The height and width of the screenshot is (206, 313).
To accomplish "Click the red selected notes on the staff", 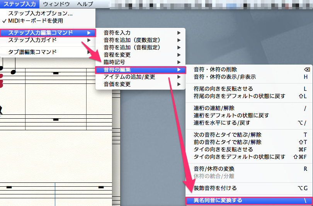I will (2, 81).
